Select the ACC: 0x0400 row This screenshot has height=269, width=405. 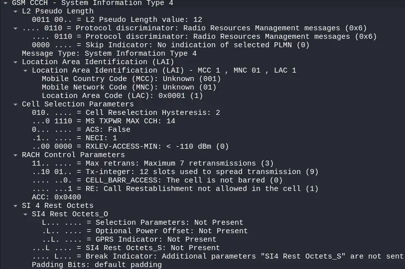coord(56,197)
